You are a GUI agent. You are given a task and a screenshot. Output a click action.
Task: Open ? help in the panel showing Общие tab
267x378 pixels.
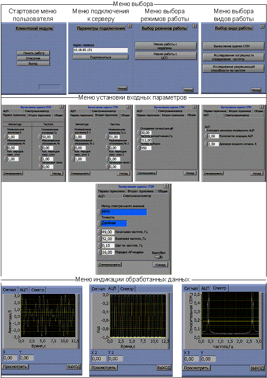point(195,107)
